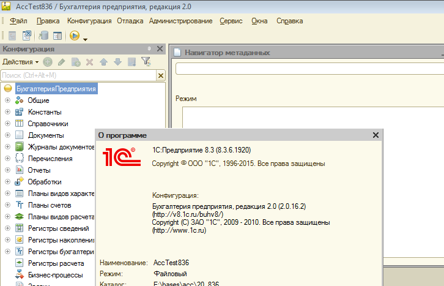Image resolution: width=444 pixels, height=286 pixels.
Task: Click the Регистры сведений grid icon
Action: pos(19,228)
